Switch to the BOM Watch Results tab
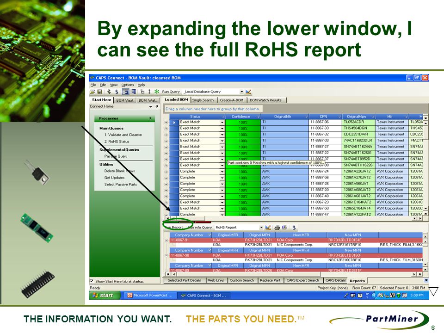This screenshot has height=333, width=444. (x=265, y=100)
